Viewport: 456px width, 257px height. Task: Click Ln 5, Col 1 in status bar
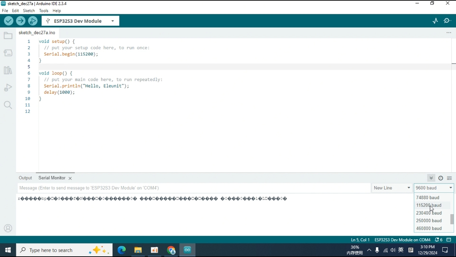tap(360, 240)
